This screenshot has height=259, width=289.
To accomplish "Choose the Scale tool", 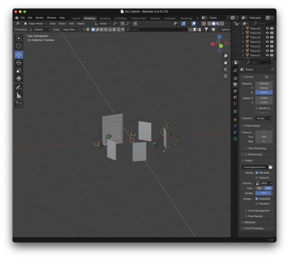I will point(19,70).
